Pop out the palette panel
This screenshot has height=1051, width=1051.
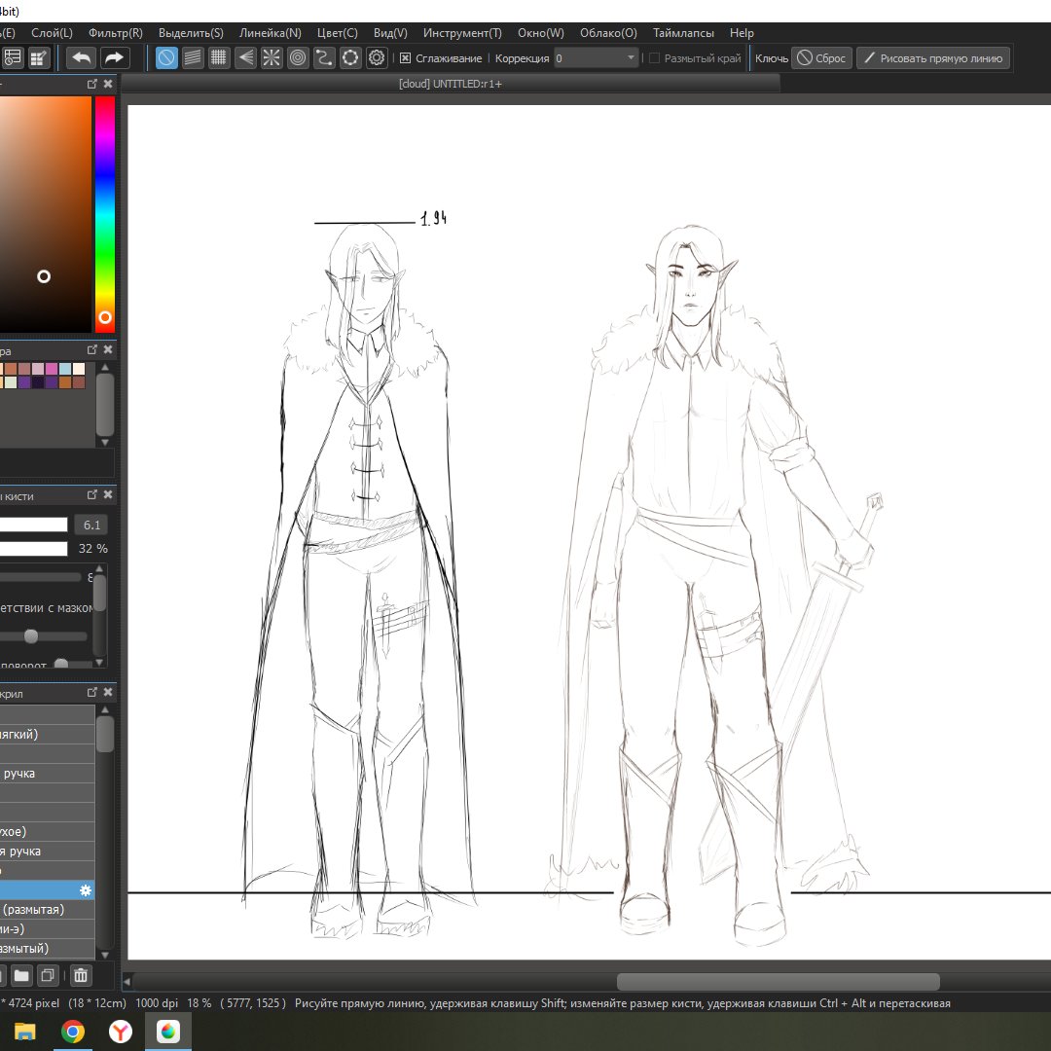(92, 350)
